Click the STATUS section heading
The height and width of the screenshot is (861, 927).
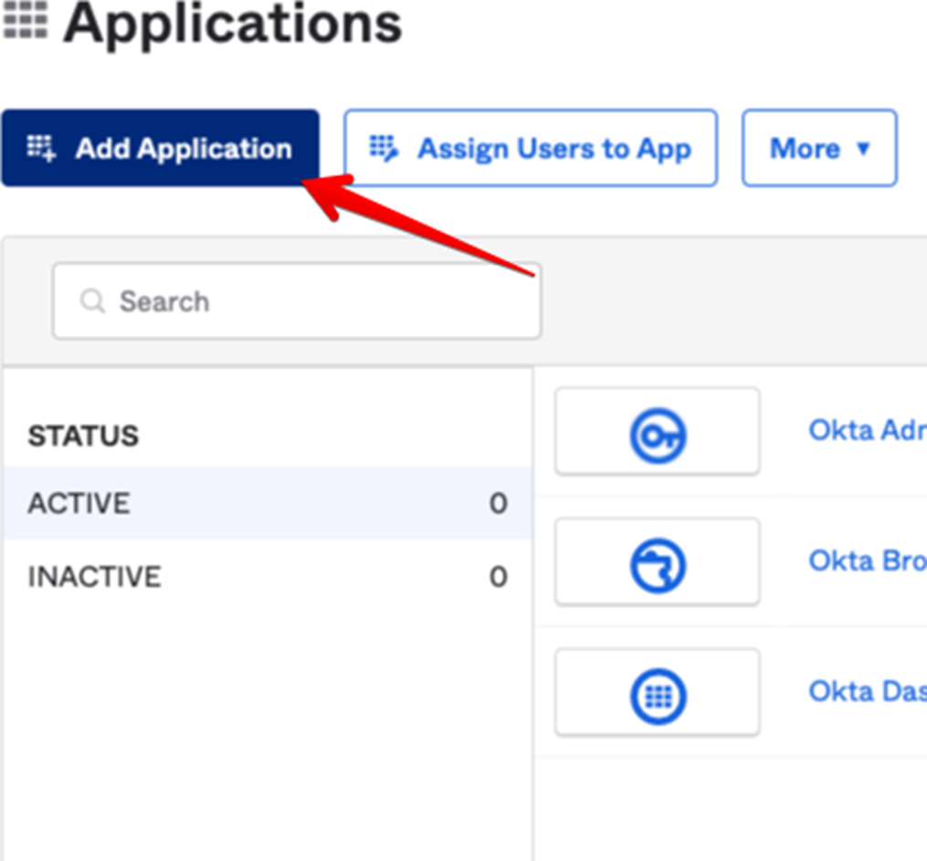(x=83, y=436)
